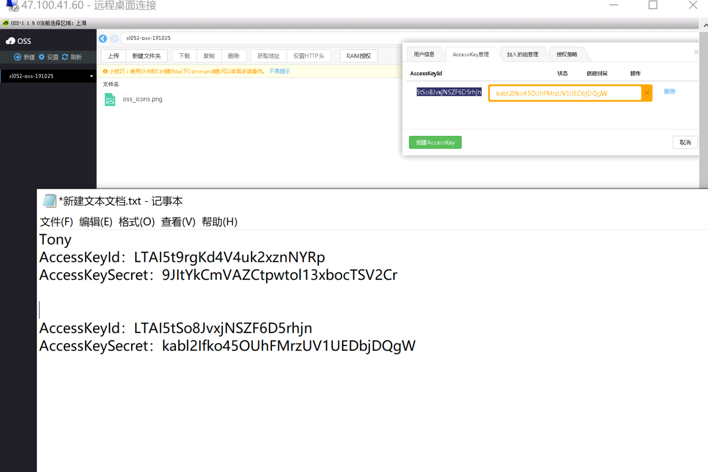Click the kabl2Ifko45OUhFMrzUV1UEDbjDQgW line in Notepad
This screenshot has height=472, width=708.
[227, 346]
